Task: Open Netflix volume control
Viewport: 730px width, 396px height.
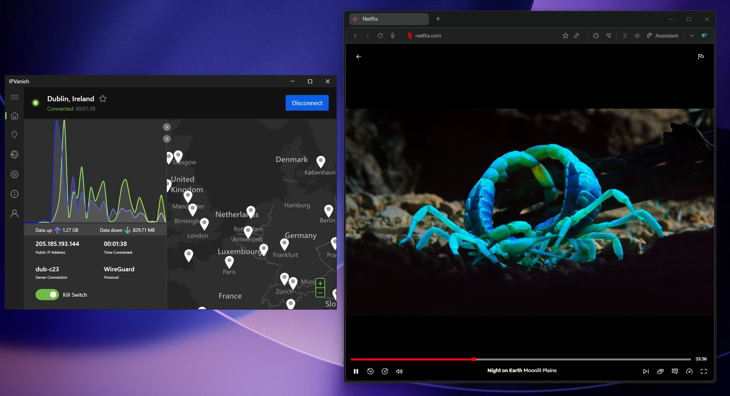Action: [x=399, y=371]
